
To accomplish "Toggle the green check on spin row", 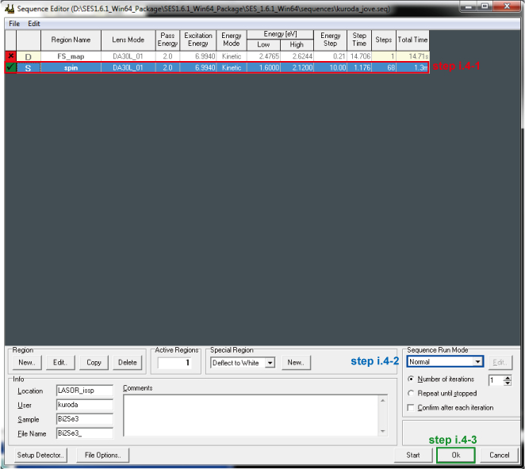I will coord(11,67).
